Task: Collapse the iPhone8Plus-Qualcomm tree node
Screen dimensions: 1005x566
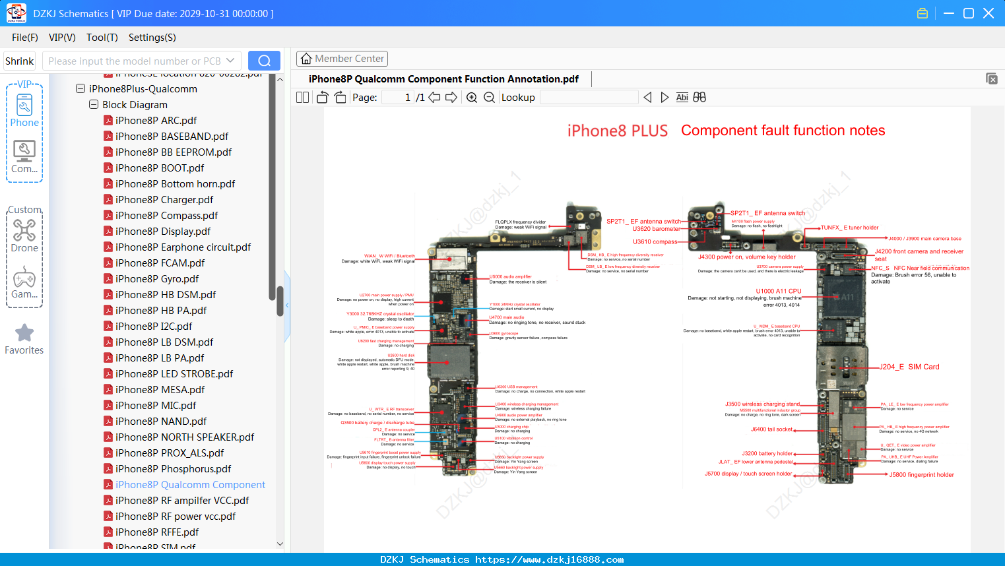Action: coord(81,88)
